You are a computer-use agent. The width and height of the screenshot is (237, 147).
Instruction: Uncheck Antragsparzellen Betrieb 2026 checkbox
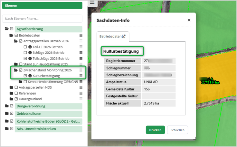click(21, 41)
